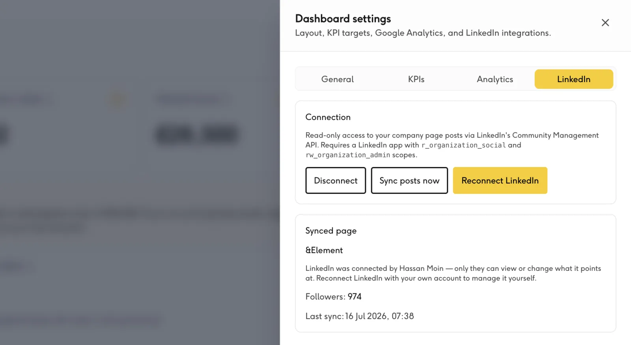Click Sync posts now

pyautogui.click(x=409, y=180)
